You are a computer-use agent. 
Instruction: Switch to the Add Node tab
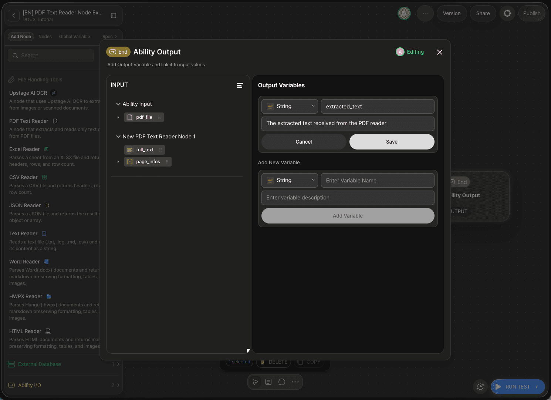[x=21, y=37]
